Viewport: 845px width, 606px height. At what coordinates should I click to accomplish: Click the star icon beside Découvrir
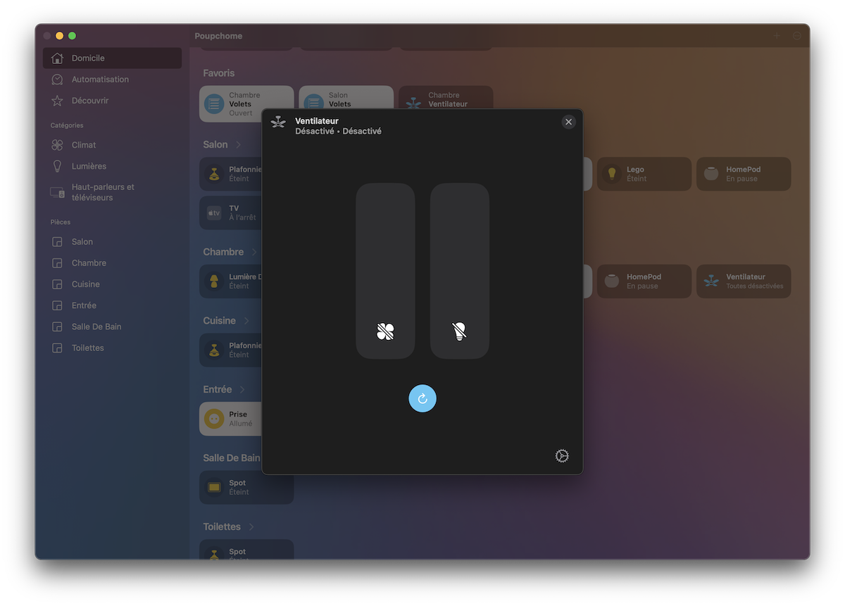(58, 101)
